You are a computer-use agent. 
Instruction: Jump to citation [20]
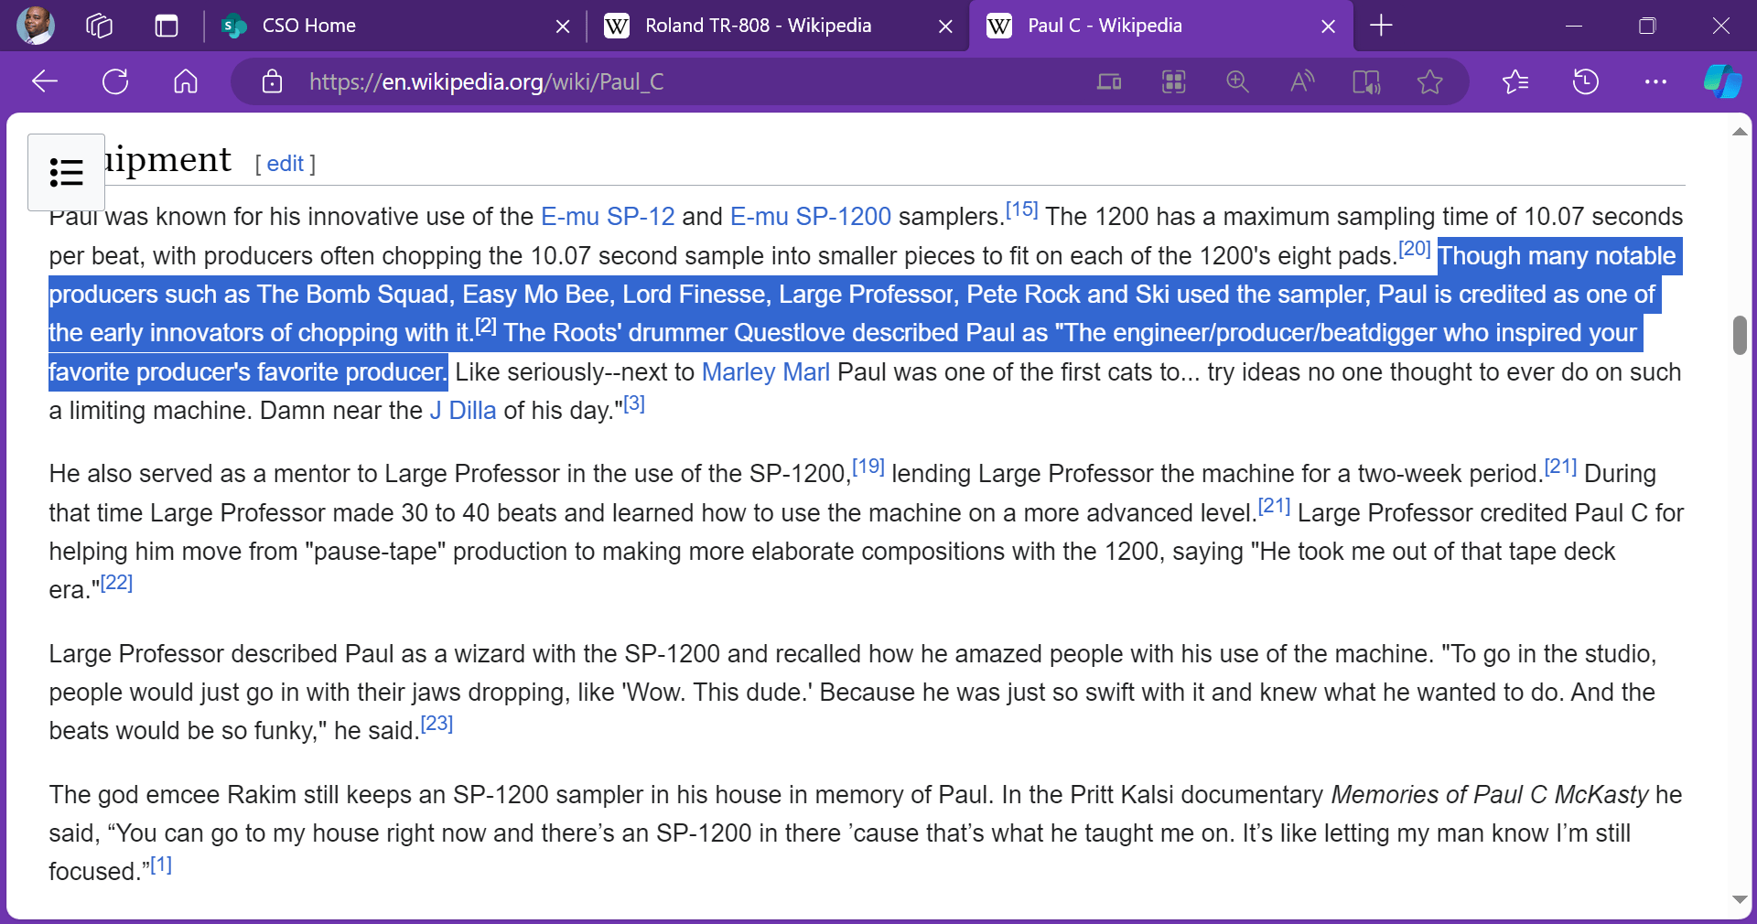point(1415,249)
